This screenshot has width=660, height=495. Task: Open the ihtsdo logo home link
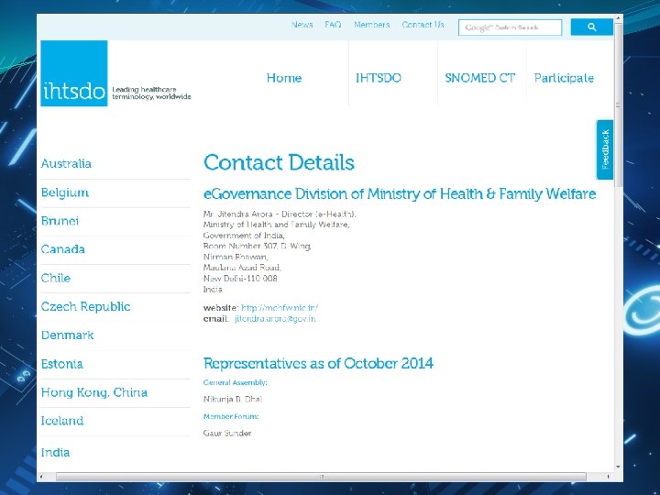click(x=74, y=73)
